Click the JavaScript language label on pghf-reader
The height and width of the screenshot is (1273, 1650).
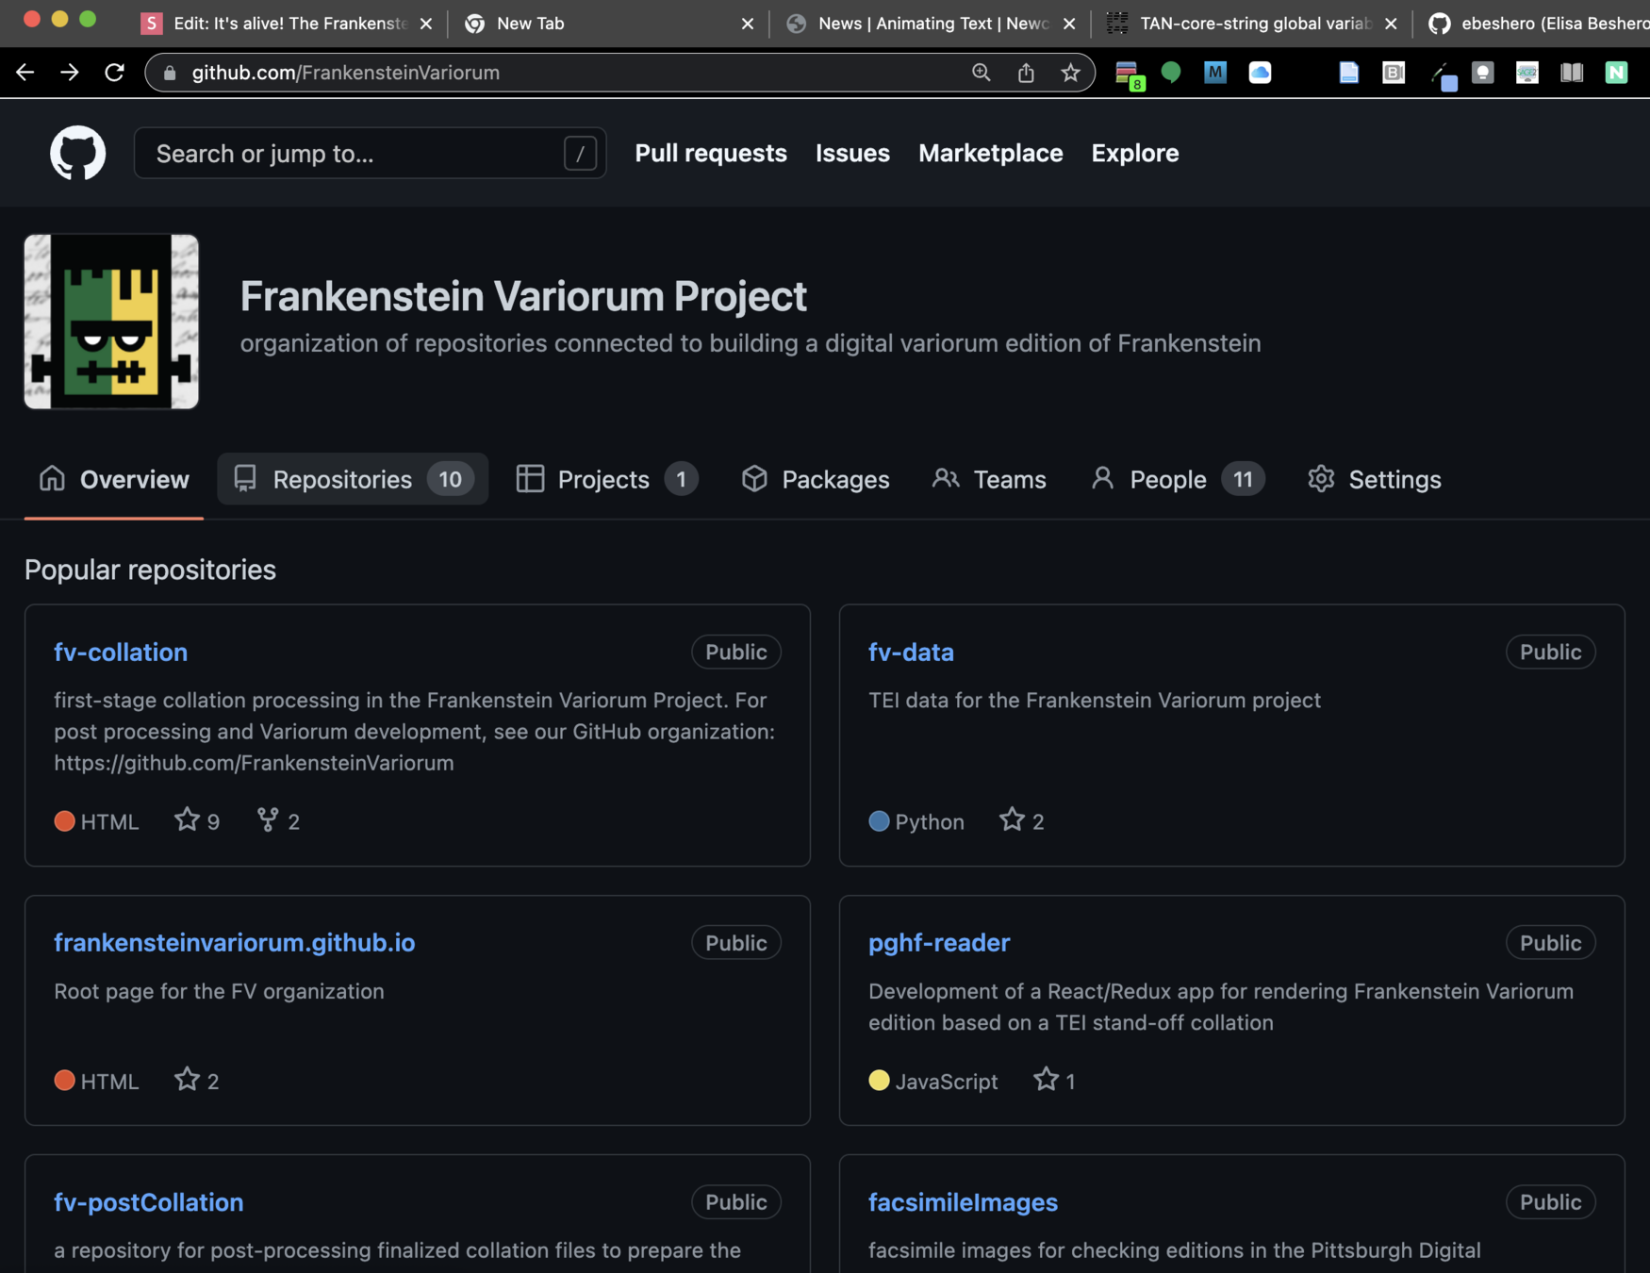pos(947,1081)
